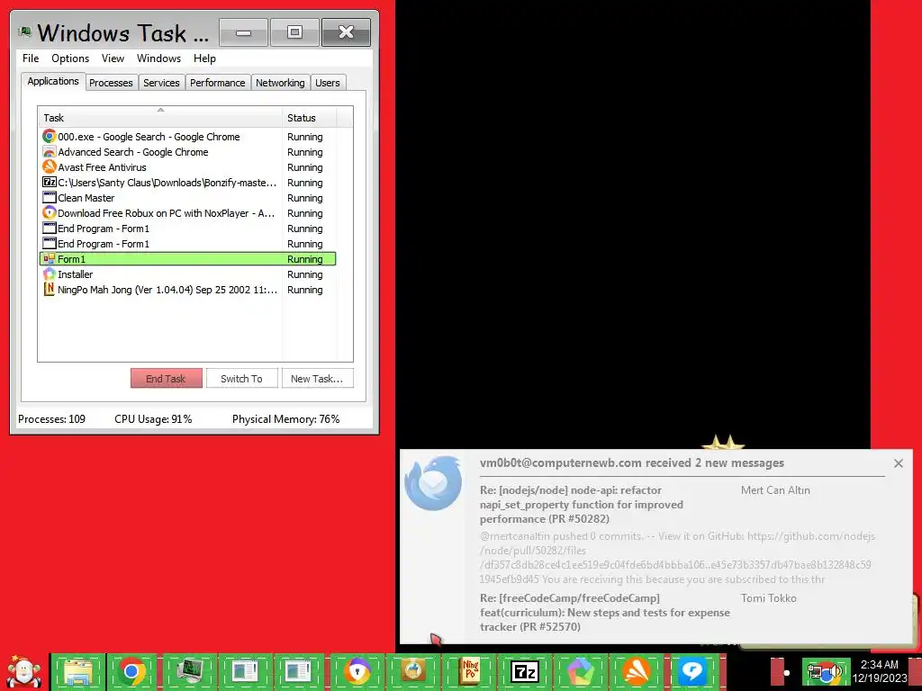Click sender name Tomi Tokko
Viewport: 922px width, 691px height.
pyautogui.click(x=769, y=598)
